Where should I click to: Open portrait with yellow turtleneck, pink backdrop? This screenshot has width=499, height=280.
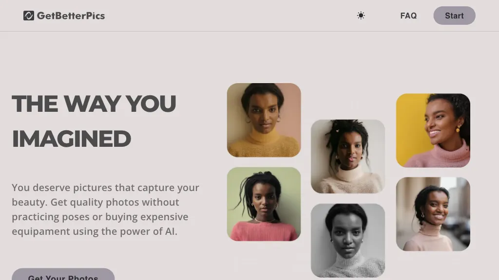264,120
